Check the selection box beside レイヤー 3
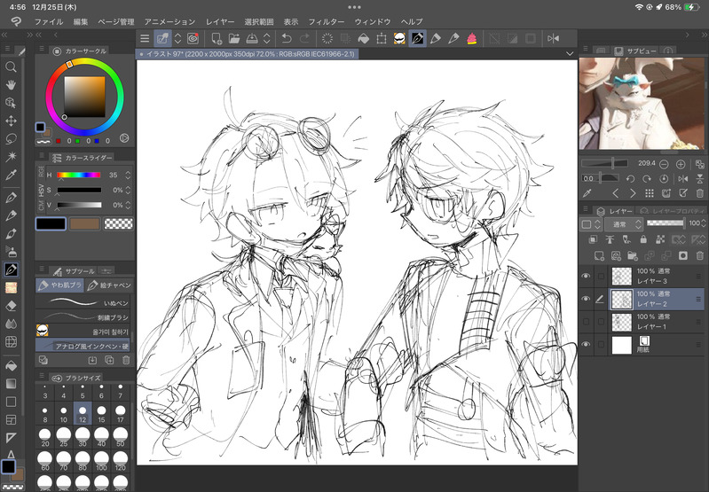This screenshot has height=492, width=709. [601, 276]
